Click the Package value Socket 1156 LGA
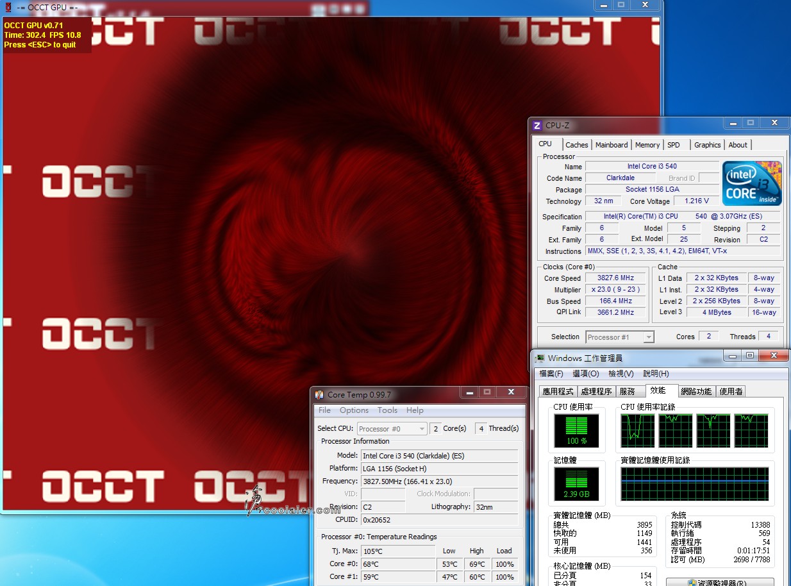 click(652, 190)
